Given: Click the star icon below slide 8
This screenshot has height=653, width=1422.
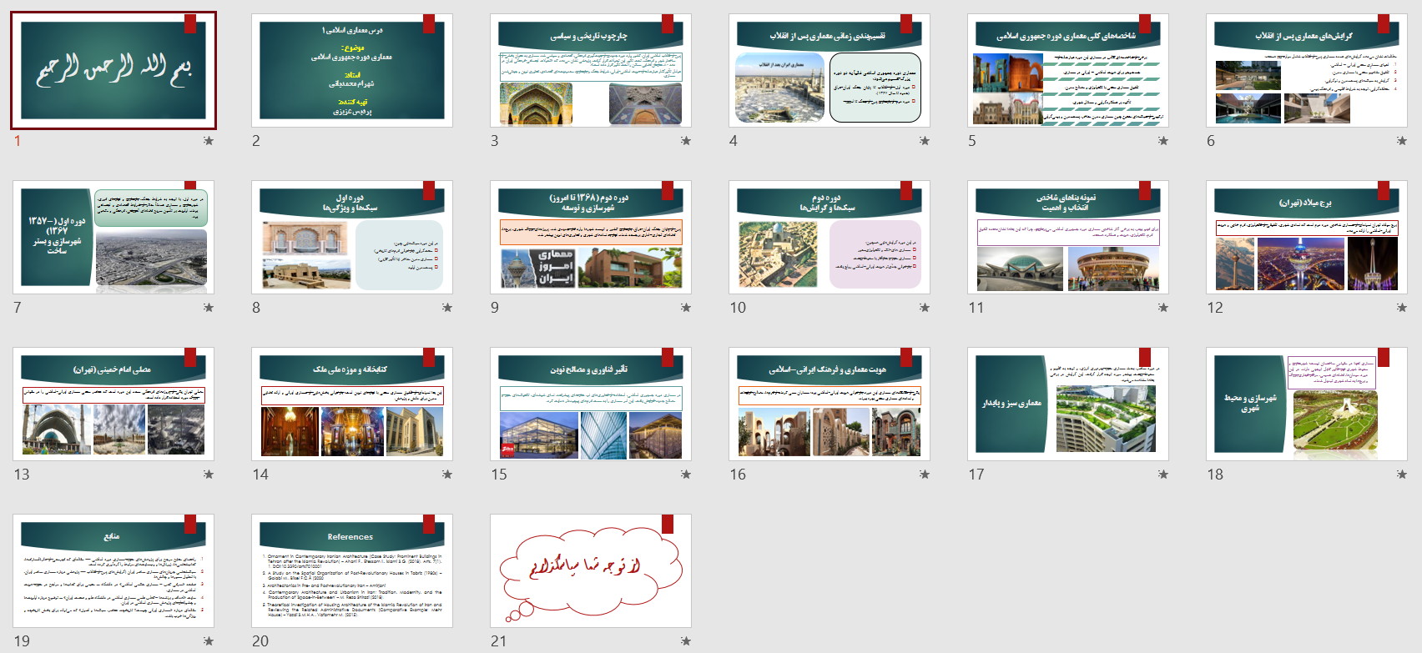Looking at the screenshot, I should (447, 308).
